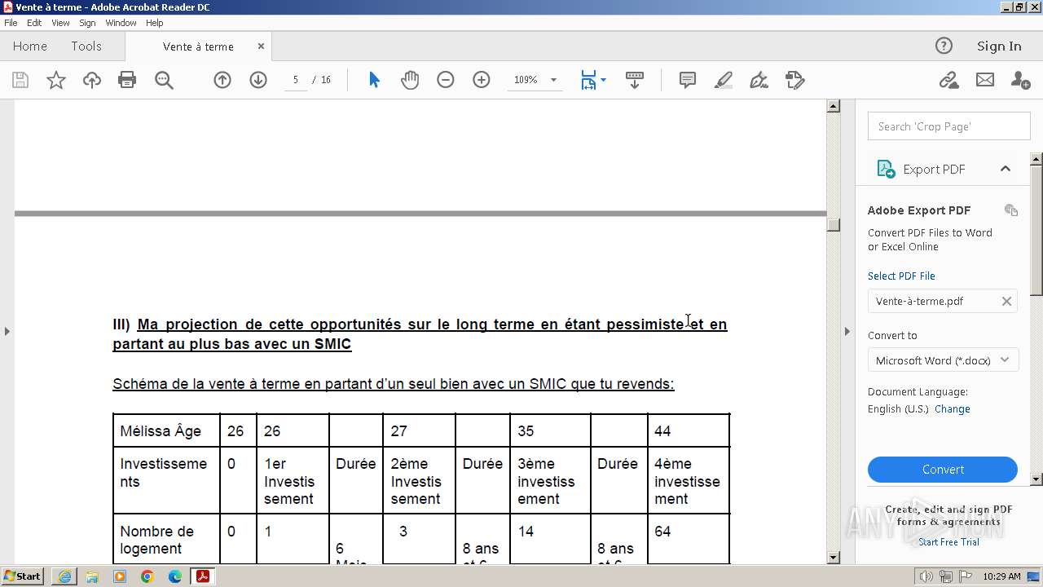Expand the left navigation pane arrow

coord(7,331)
